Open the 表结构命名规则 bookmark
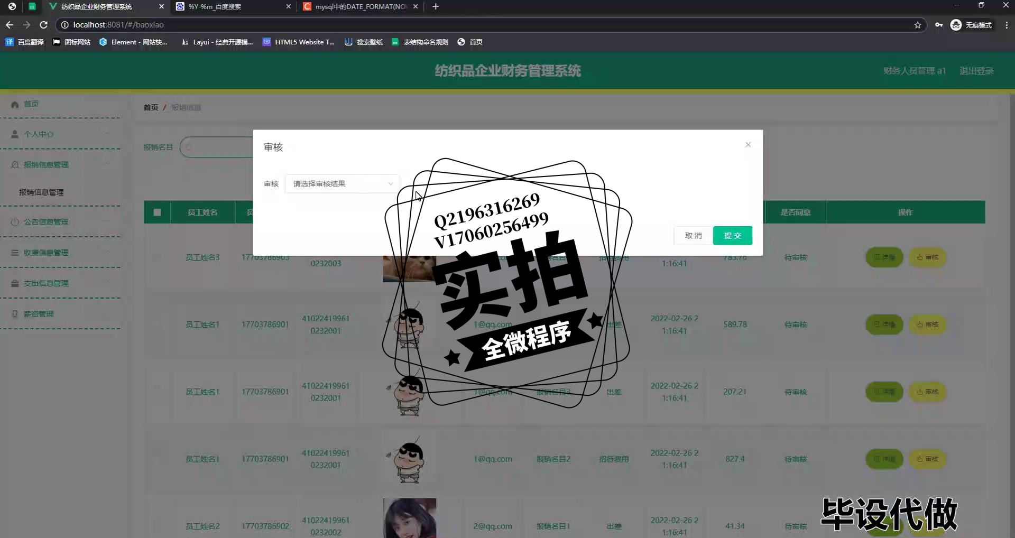This screenshot has width=1015, height=538. point(420,42)
